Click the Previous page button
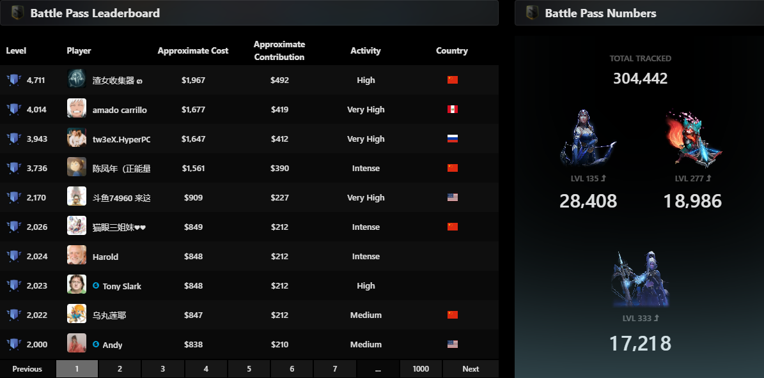This screenshot has height=378, width=764. (27, 369)
